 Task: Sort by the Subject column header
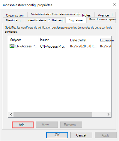(x=23, y=40)
